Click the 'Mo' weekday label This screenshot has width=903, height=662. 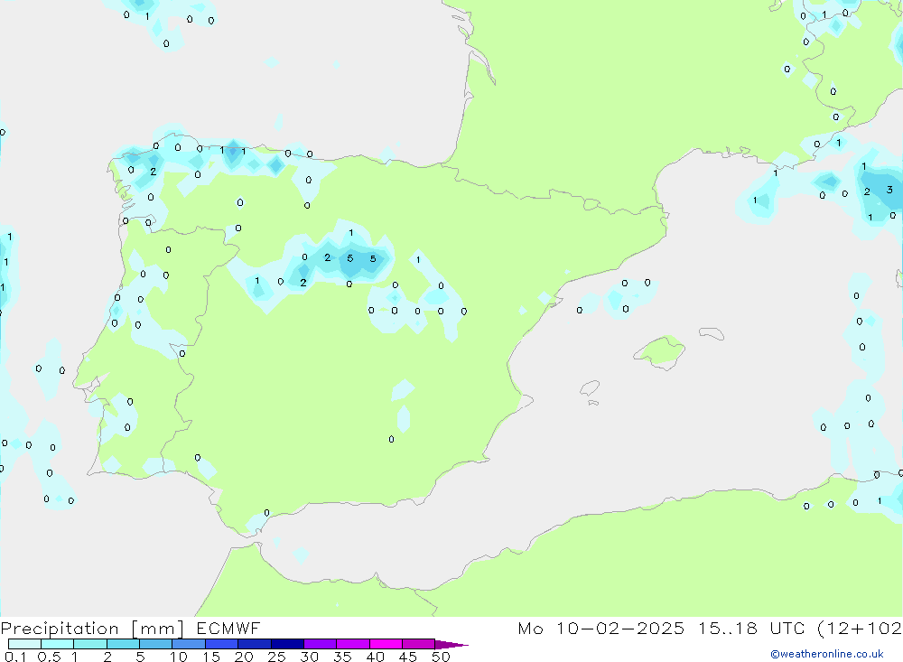(x=530, y=628)
